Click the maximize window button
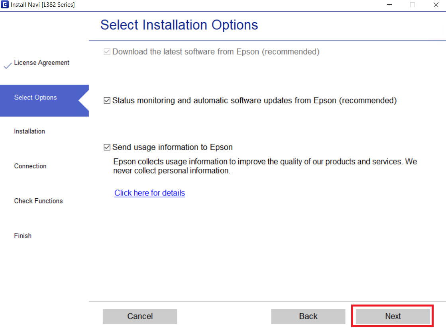This screenshot has width=446, height=330. tap(413, 4)
